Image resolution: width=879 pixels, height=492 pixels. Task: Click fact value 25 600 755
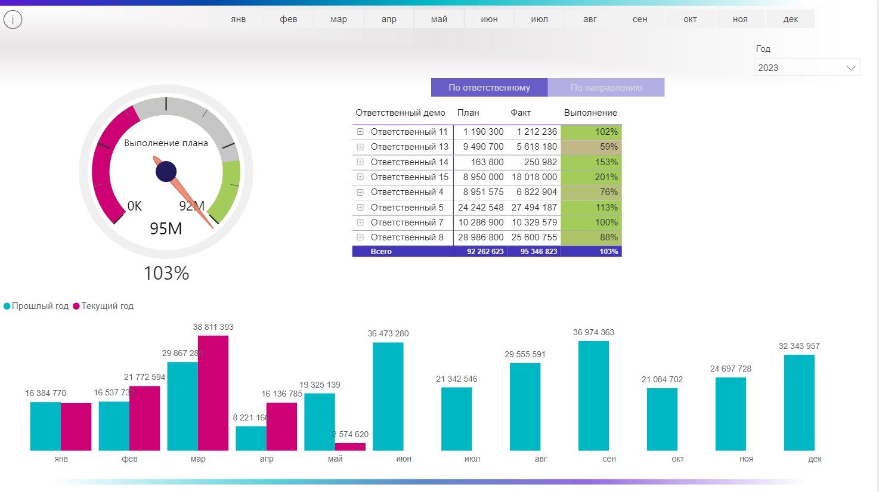pyautogui.click(x=534, y=237)
